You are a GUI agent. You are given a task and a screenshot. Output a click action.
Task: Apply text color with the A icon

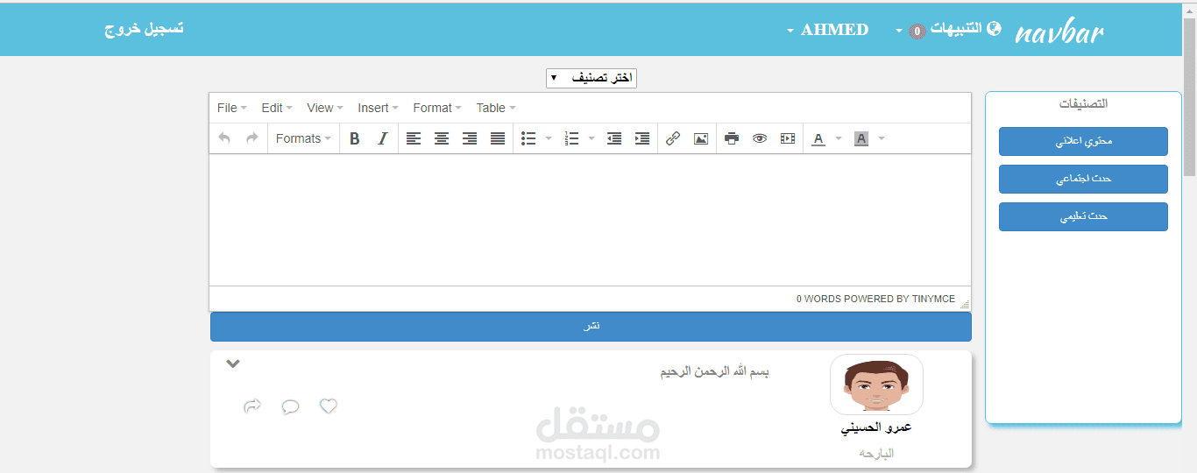(818, 138)
